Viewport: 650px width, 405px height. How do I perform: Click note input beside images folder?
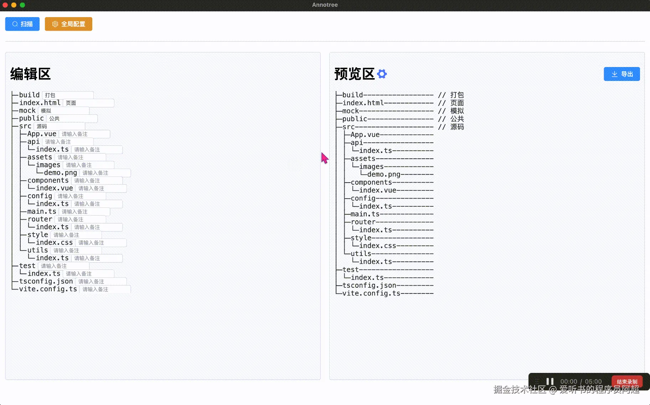pos(88,165)
